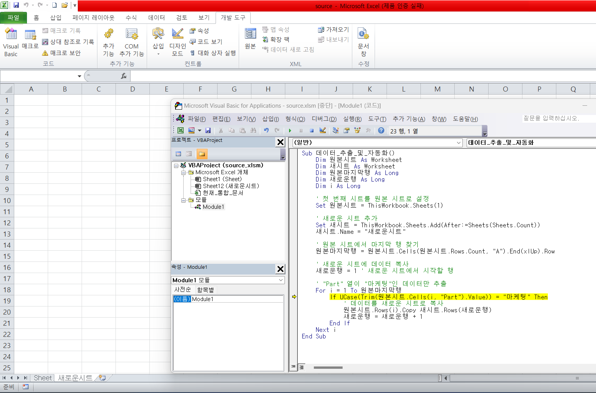The height and width of the screenshot is (393, 596).
Task: Open Project Explorer icon in VBA toolbar
Action: (336, 131)
